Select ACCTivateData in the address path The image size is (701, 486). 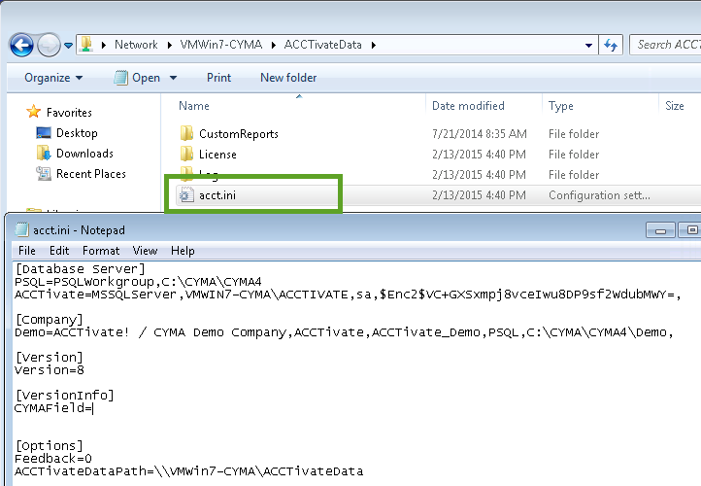pos(322,45)
